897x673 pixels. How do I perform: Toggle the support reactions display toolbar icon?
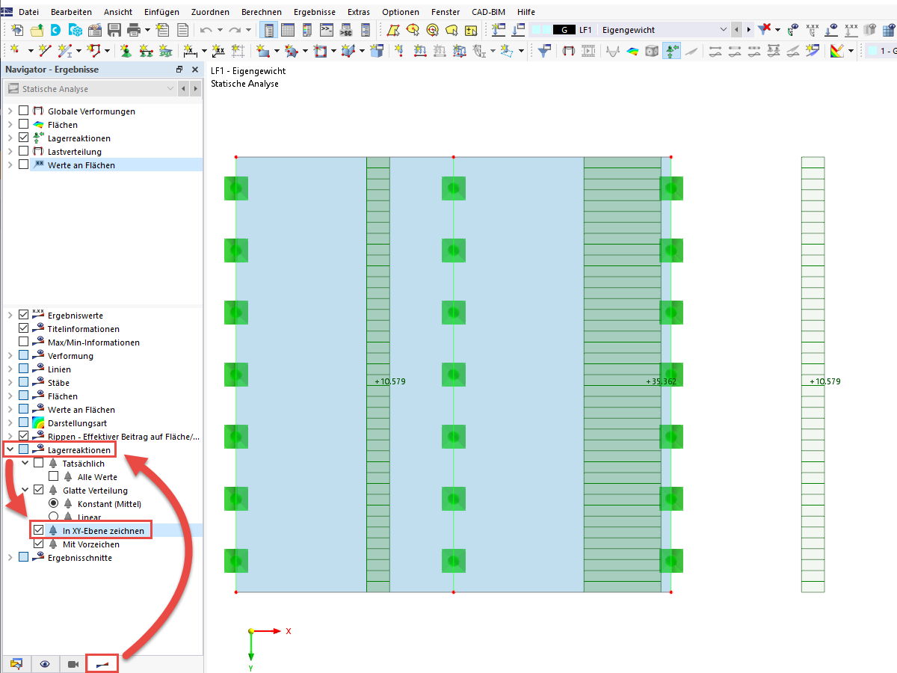(672, 51)
